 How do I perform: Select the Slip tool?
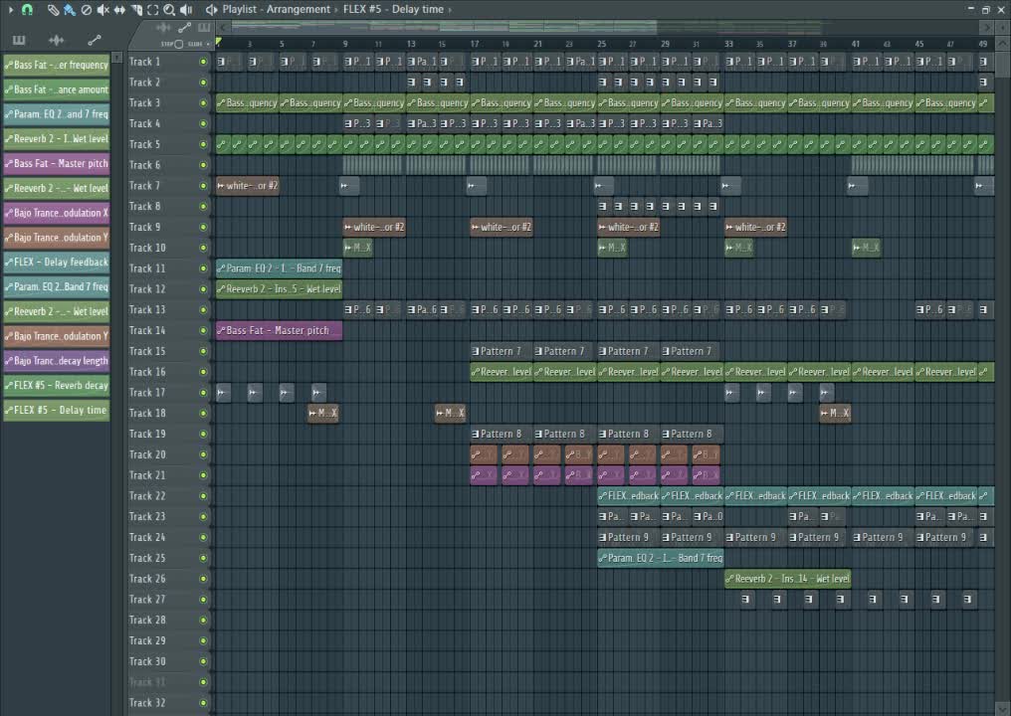click(x=119, y=10)
